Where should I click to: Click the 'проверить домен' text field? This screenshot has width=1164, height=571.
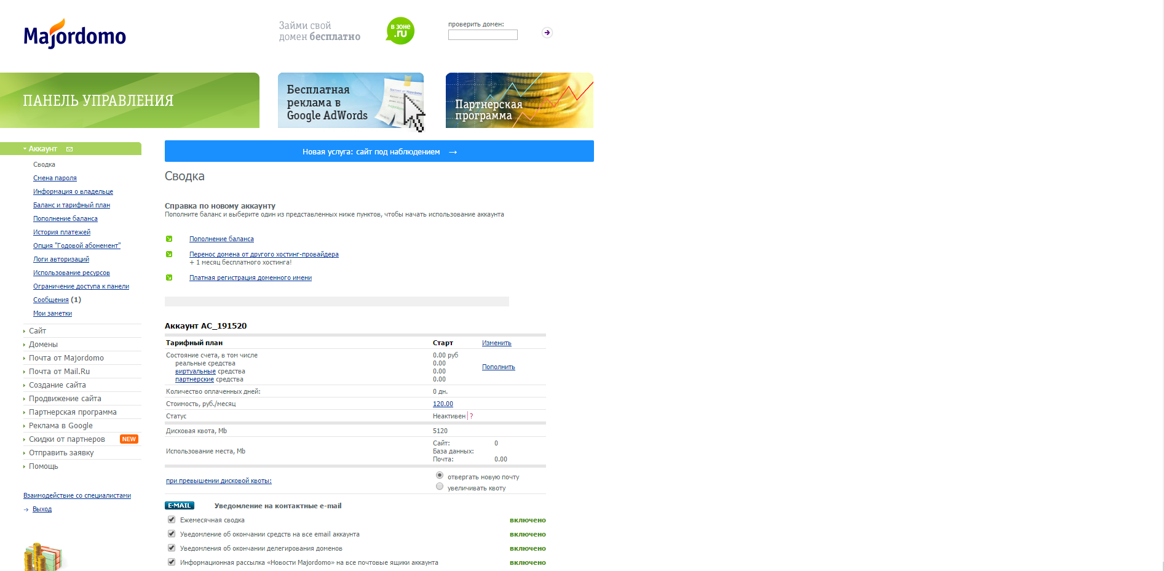click(483, 34)
